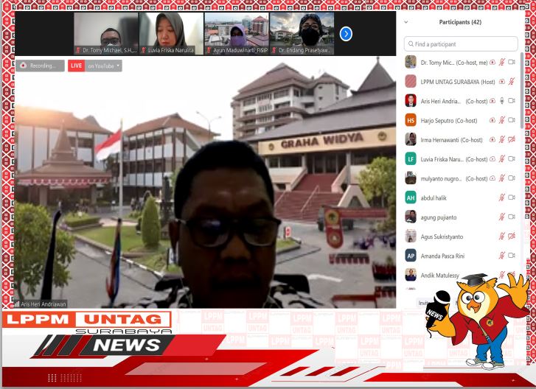Click abdul halik's camera icon

512,197
